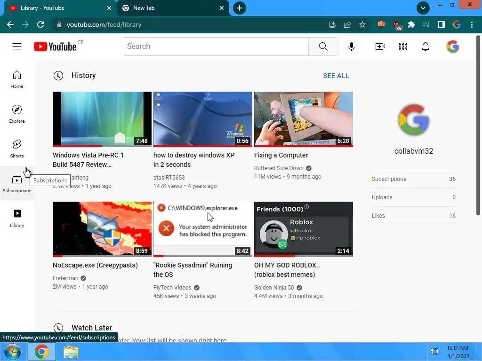The width and height of the screenshot is (482, 361).
Task: Open Library in sidebar
Action: [17, 218]
